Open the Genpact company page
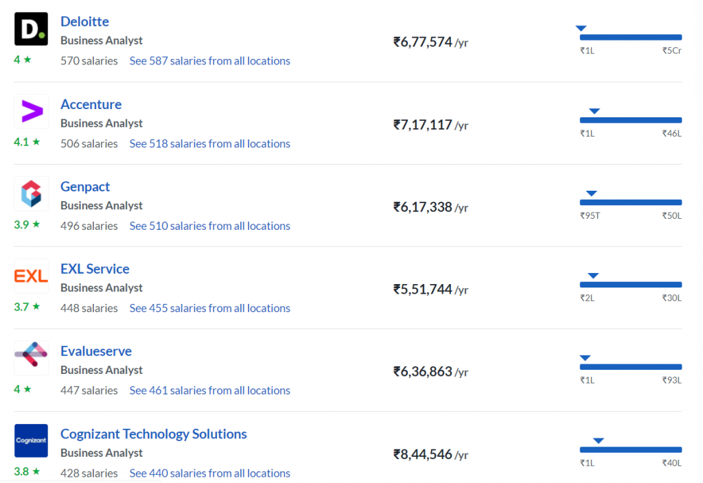 [85, 187]
